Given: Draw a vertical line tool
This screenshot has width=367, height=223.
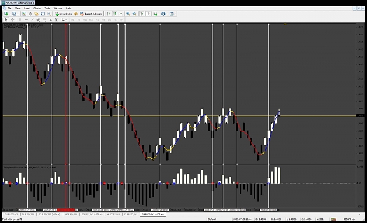Looking at the screenshot, I should [x=20, y=19].
